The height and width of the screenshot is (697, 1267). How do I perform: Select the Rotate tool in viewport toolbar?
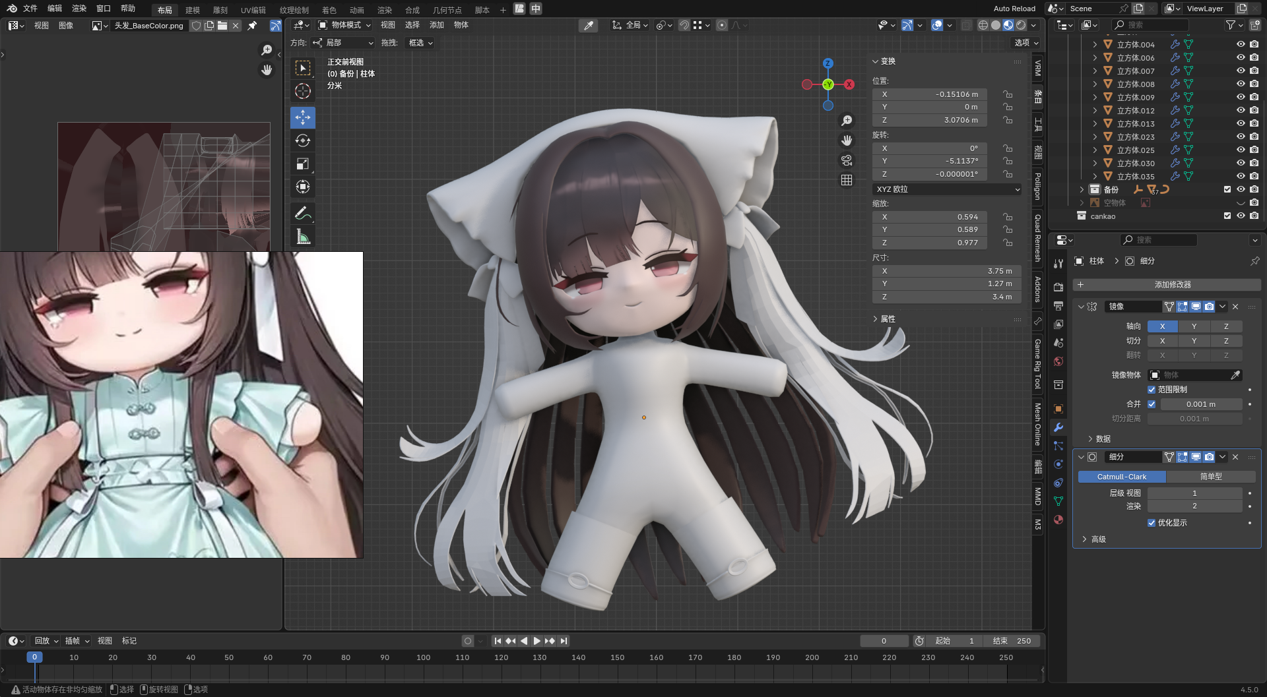[303, 140]
